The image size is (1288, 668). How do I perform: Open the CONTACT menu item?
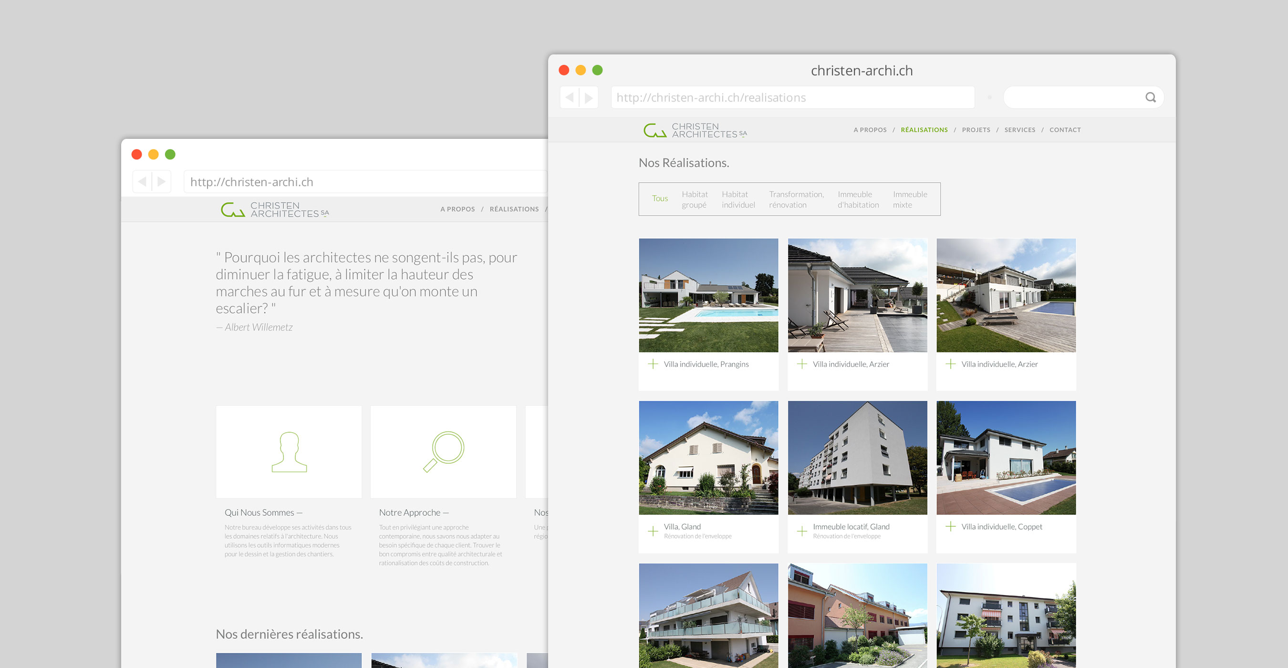1065,130
